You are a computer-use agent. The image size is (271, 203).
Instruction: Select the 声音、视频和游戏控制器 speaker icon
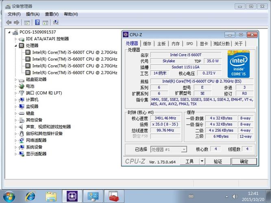pyautogui.click(x=22, y=127)
